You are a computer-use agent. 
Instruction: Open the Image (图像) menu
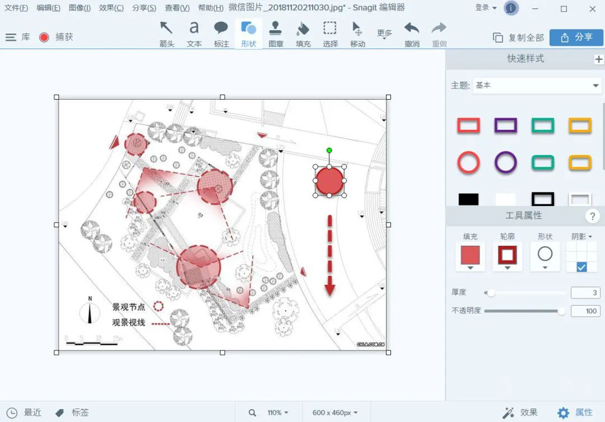tap(80, 8)
